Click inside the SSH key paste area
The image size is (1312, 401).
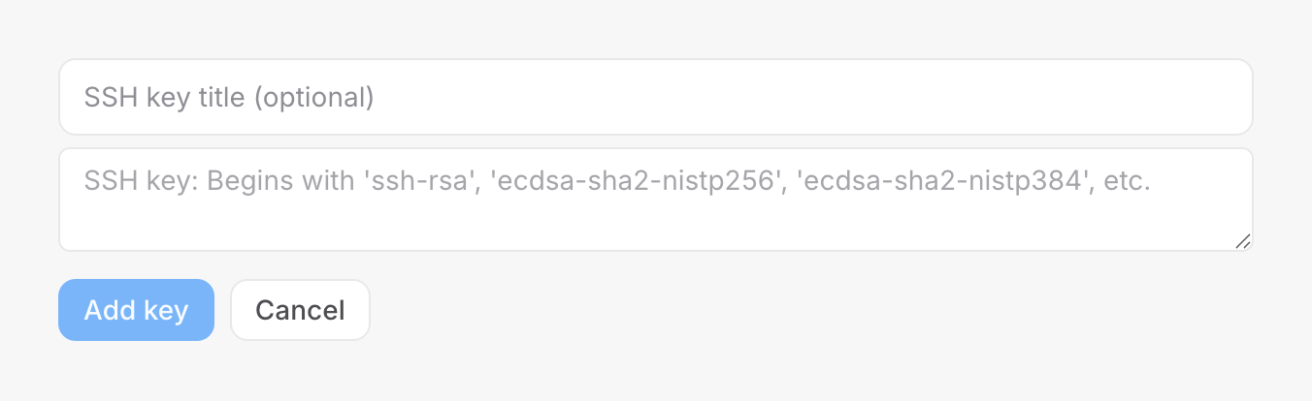click(x=655, y=200)
